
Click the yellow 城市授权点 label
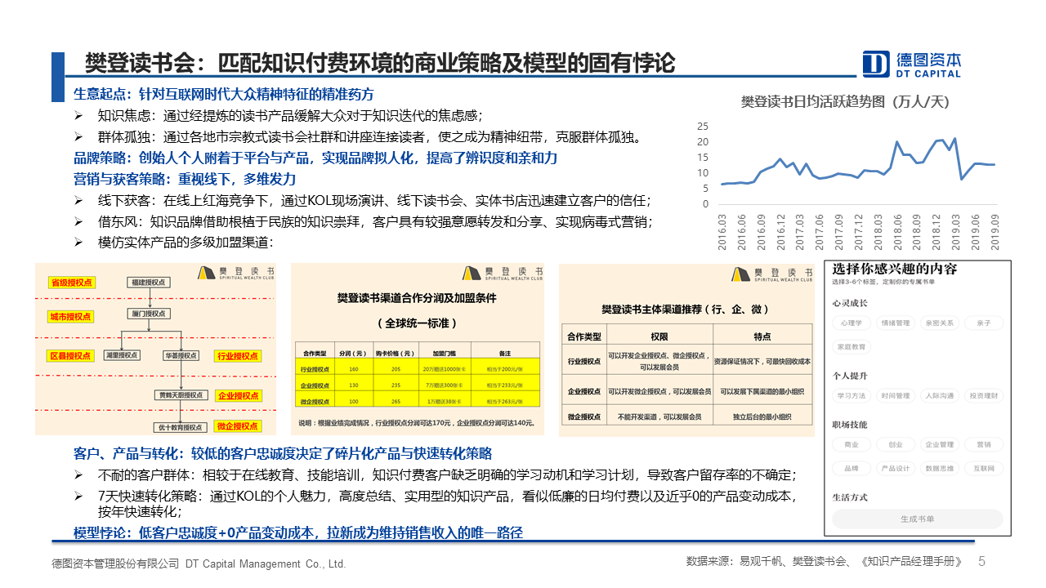point(72,316)
